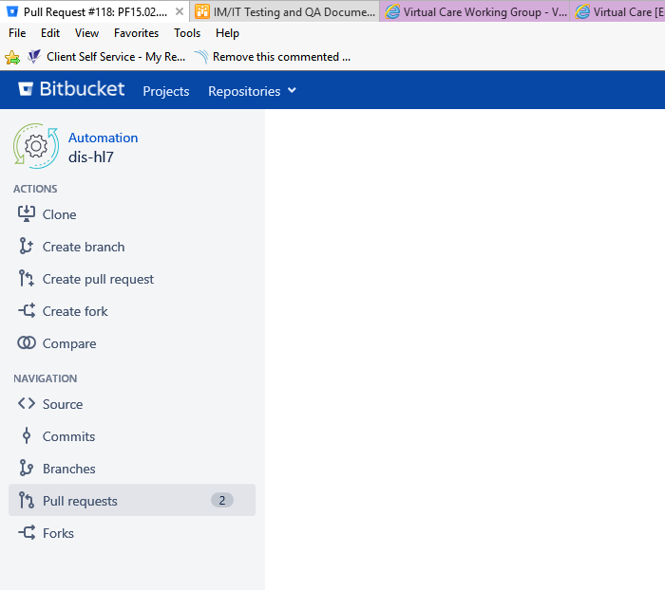Click the Compare overlapping circles icon
665x590 pixels.
tap(27, 342)
